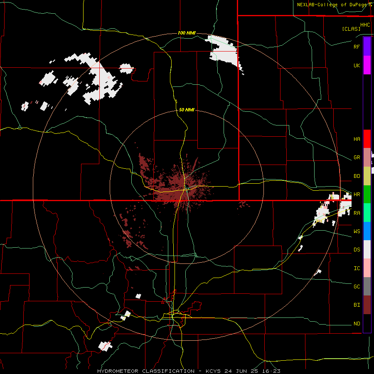This screenshot has height=374, width=374.
Task: Click the RF purple legend swatch
Action: (367, 47)
